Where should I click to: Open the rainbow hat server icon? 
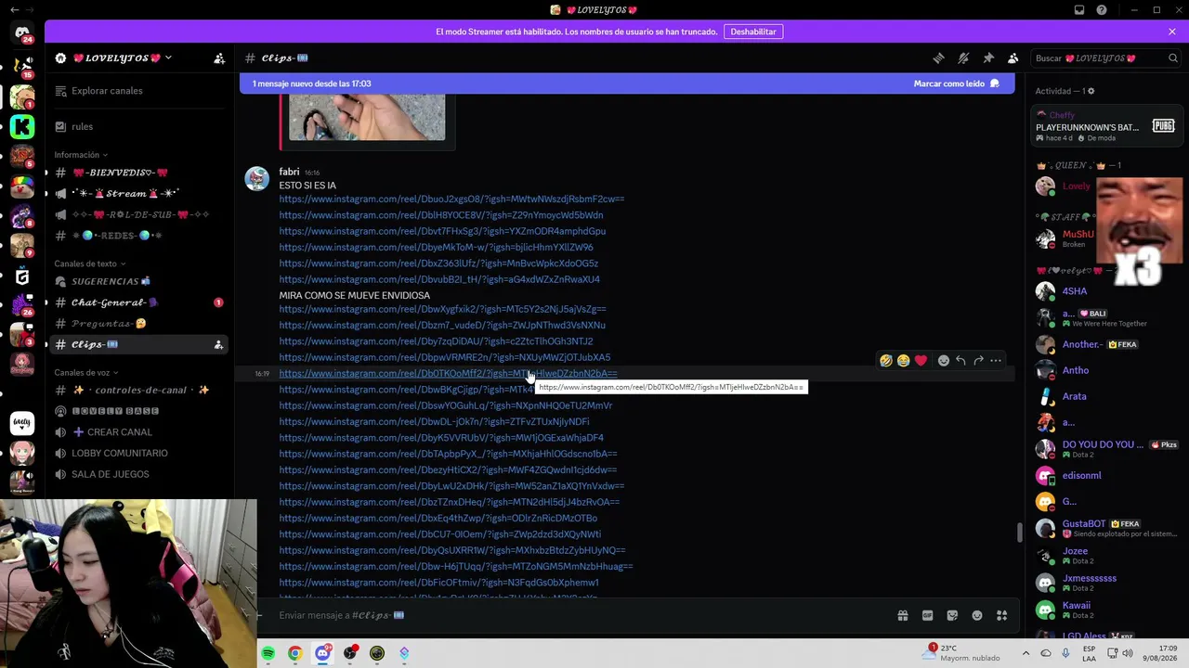[22, 187]
